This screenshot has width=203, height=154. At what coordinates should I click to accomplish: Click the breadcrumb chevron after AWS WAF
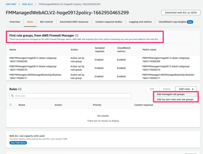click(x=19, y=4)
